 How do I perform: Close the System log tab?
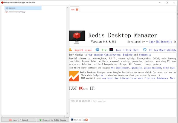(x=87, y=120)
